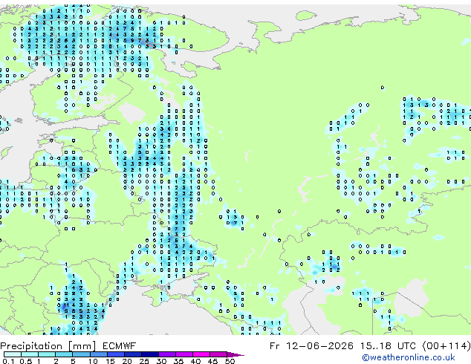This screenshot has width=471, height=364.
Task: Click the forecast date 'Fr 12-06-2026'
Action: point(311,346)
